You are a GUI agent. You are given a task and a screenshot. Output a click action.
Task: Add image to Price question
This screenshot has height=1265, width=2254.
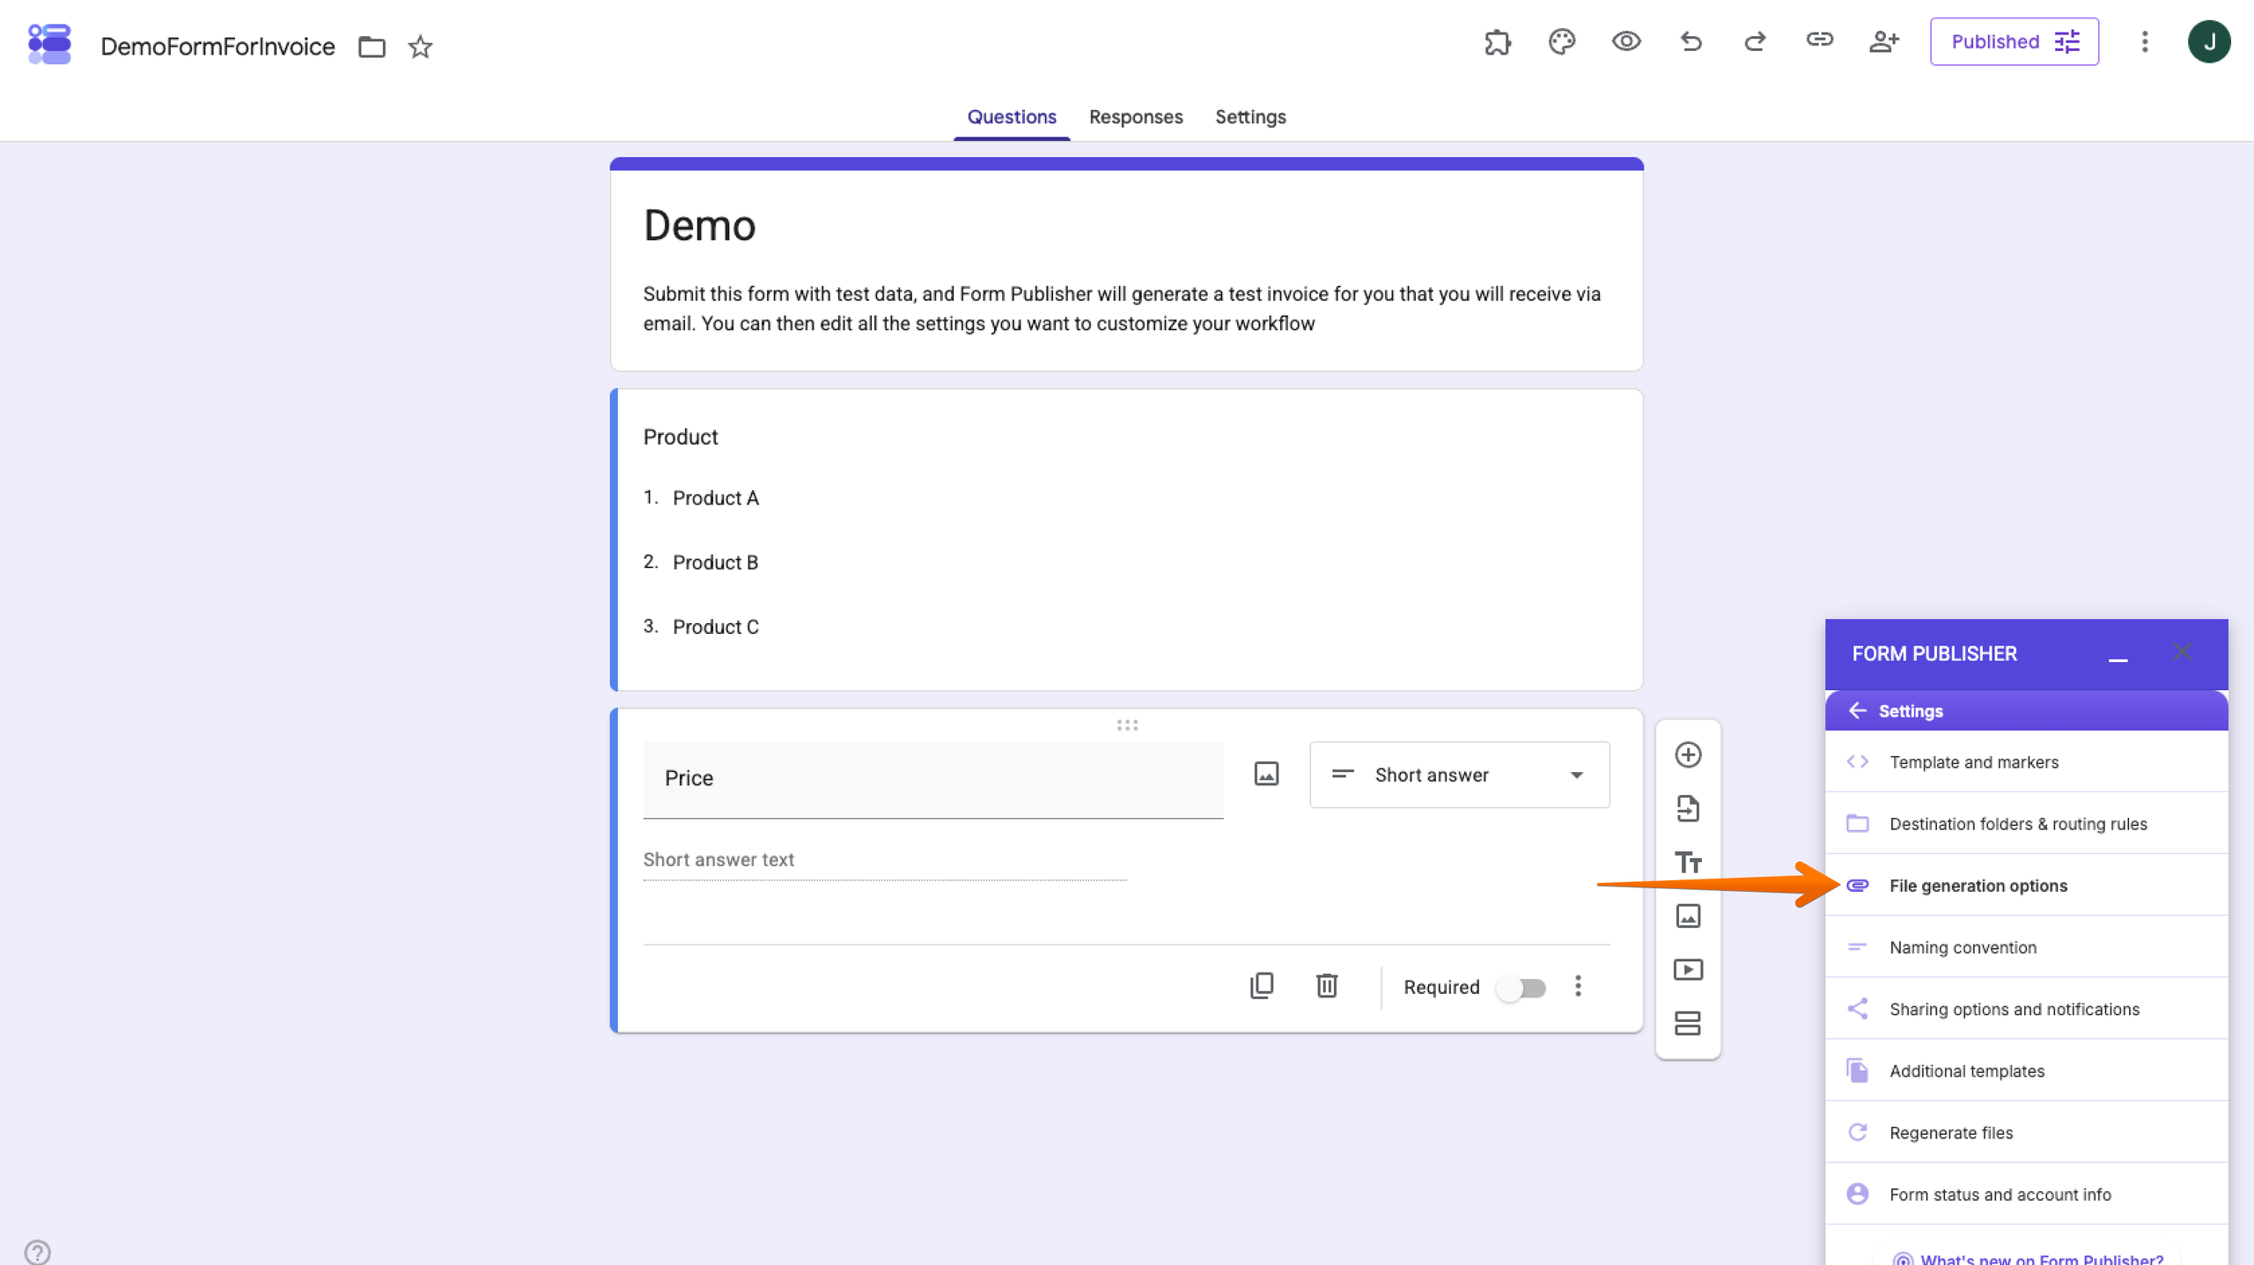point(1266,774)
